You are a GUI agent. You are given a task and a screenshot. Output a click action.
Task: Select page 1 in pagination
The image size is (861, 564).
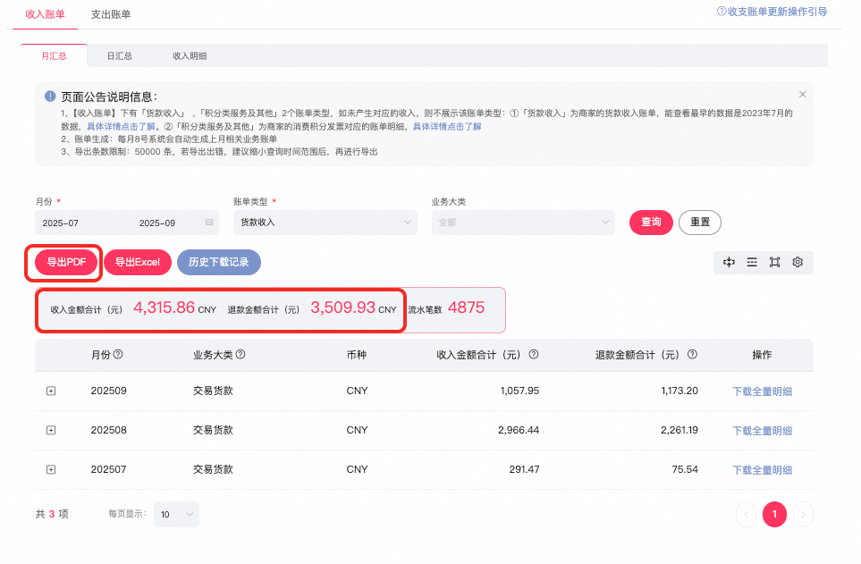tap(774, 515)
